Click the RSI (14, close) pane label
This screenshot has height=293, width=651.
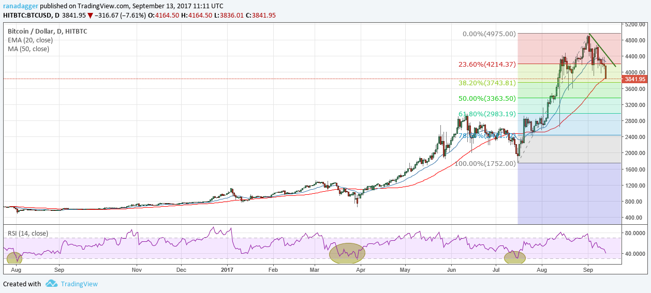28,233
